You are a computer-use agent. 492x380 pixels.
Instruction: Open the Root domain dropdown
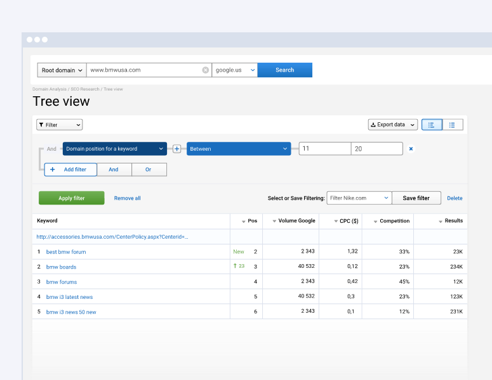(x=62, y=70)
